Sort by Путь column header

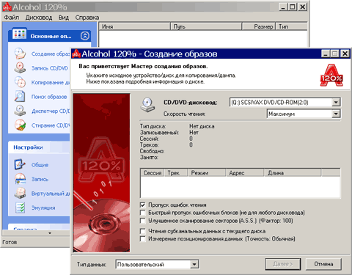point(206,26)
